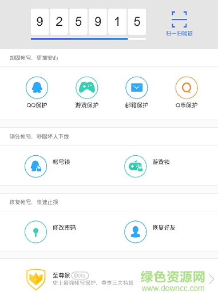
Task: Click the 修复帐号，快速止损 section header
Action: click(x=34, y=202)
